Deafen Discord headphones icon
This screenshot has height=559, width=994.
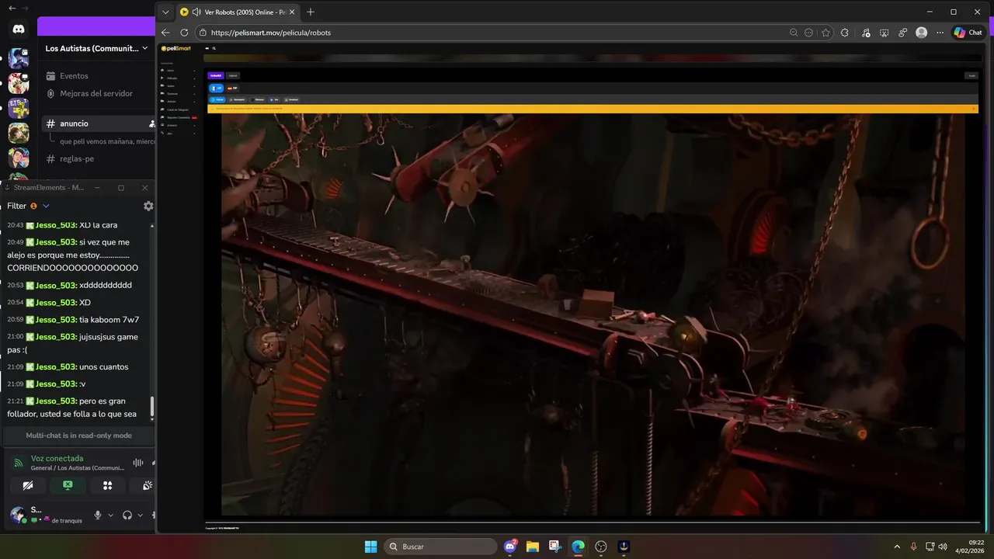(x=127, y=515)
